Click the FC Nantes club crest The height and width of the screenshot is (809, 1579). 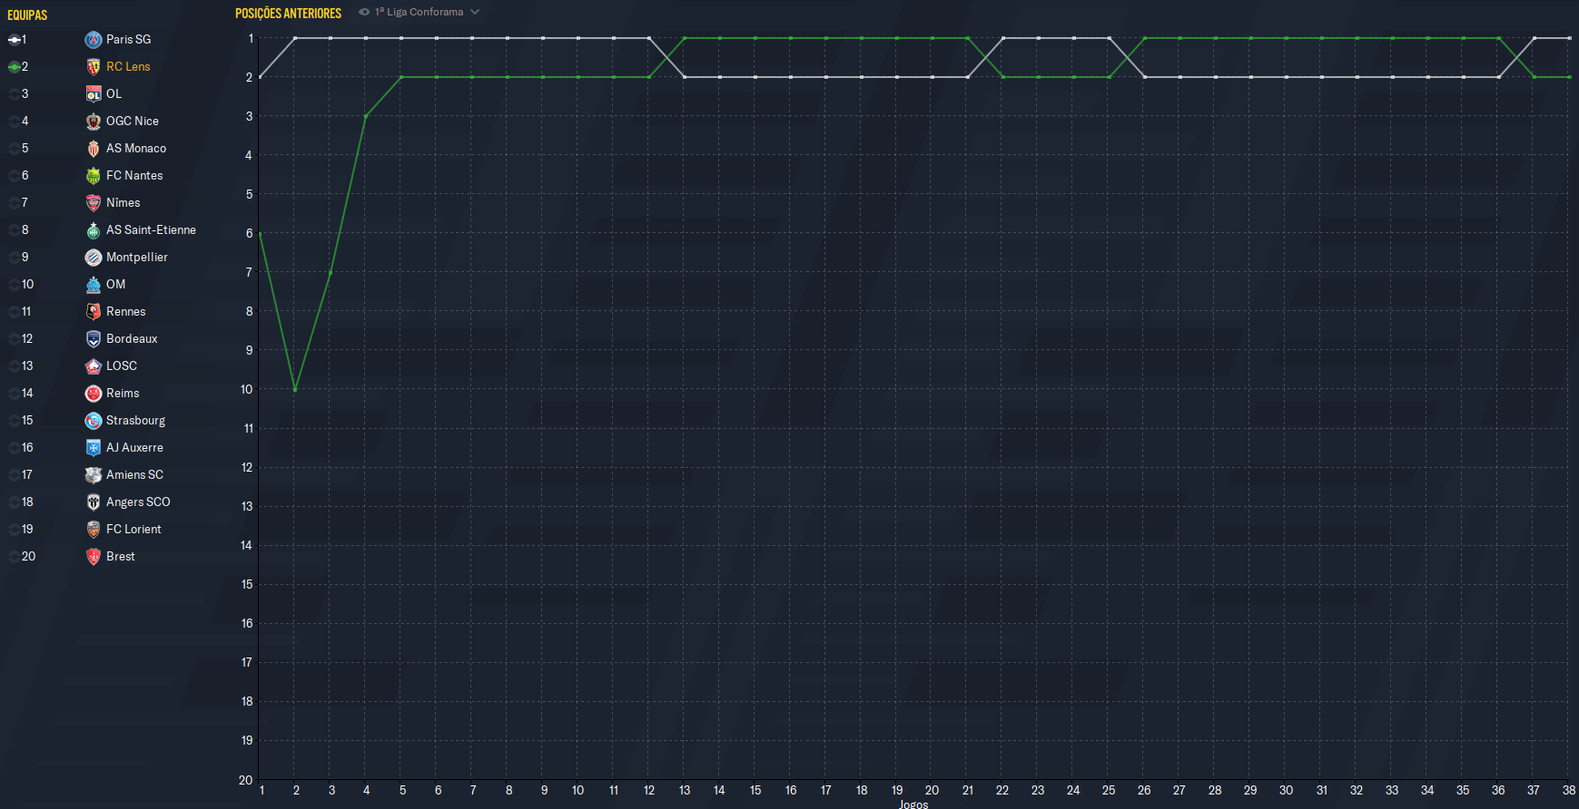(x=94, y=176)
